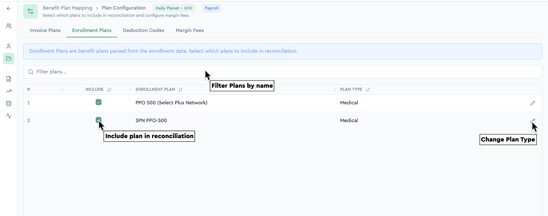This screenshot has width=548, height=216.
Task: Switch to the Invoice Plans tab
Action: [x=45, y=31]
